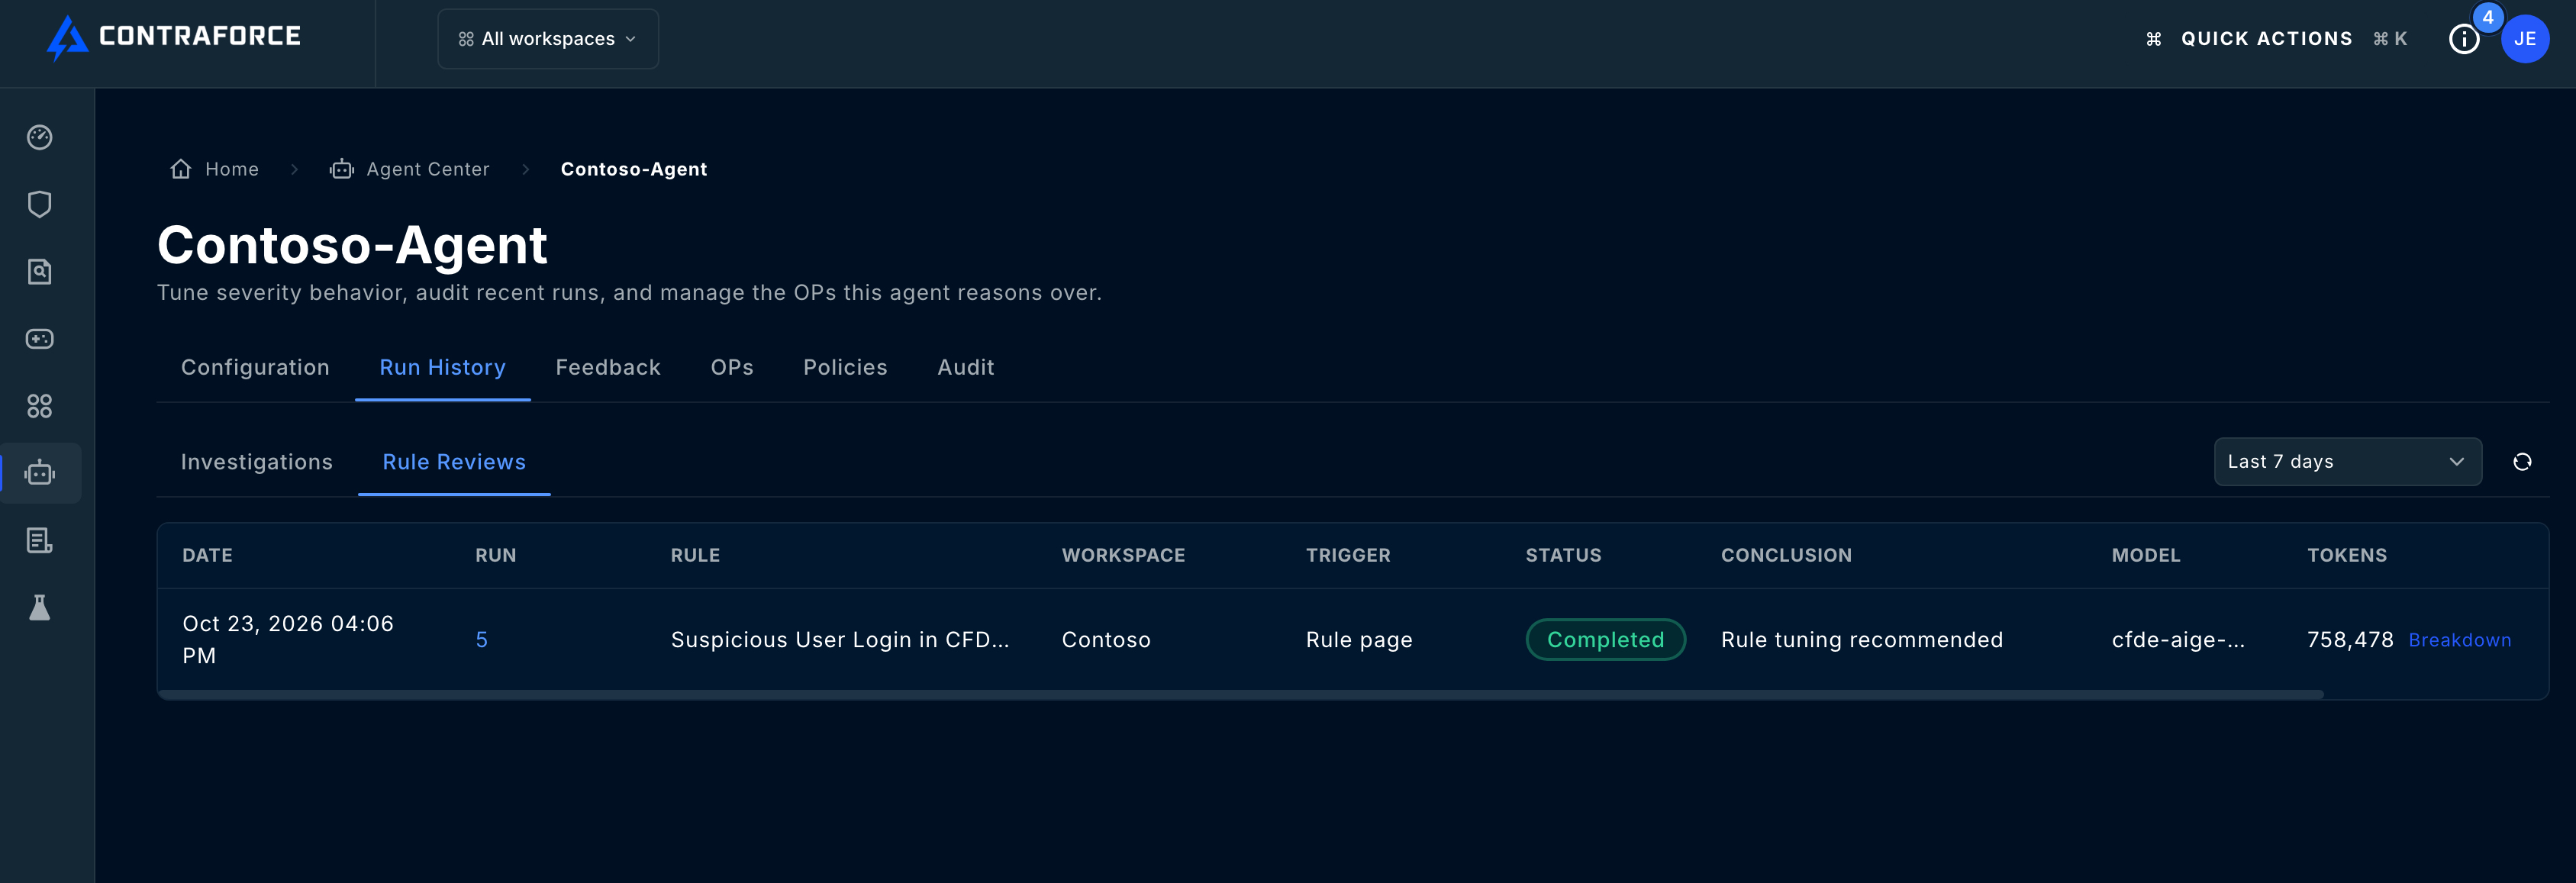Switch to the OPs tab
Viewport: 2576px width, 883px height.
pos(732,367)
